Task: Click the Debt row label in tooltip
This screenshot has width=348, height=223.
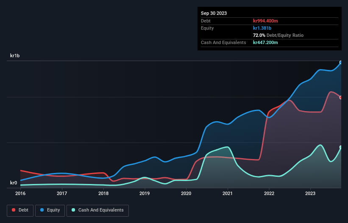Action: pyautogui.click(x=206, y=21)
